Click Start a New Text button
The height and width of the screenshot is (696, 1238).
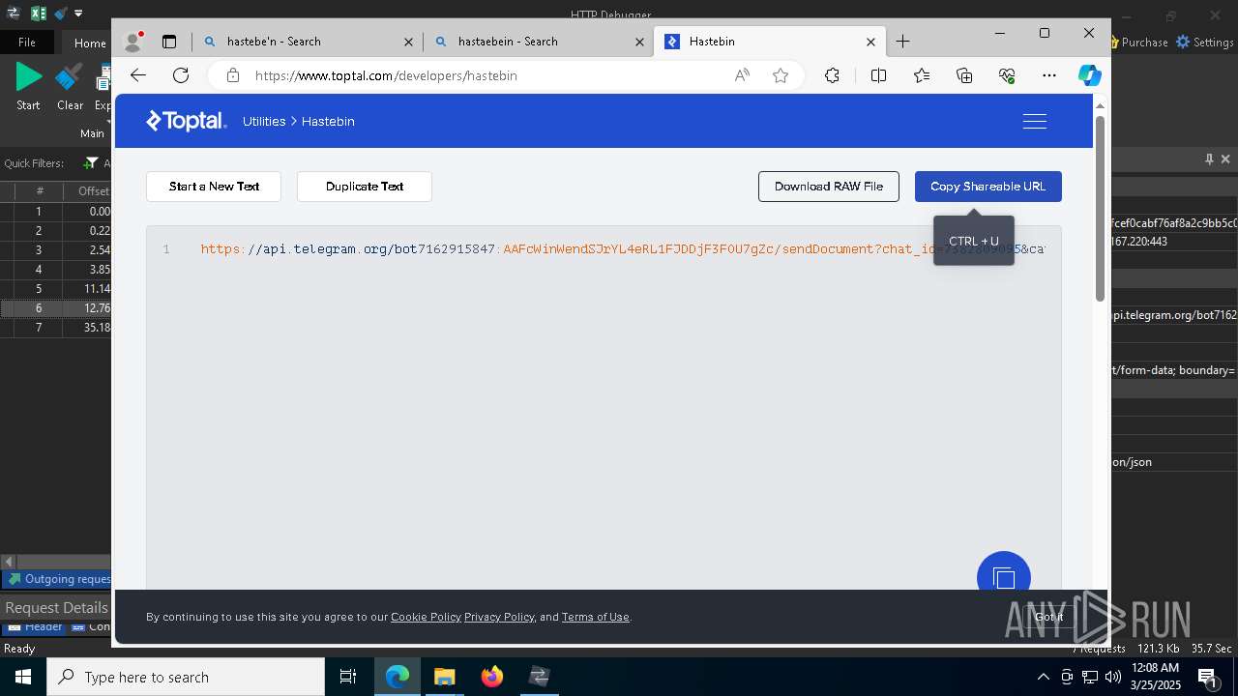point(214,187)
